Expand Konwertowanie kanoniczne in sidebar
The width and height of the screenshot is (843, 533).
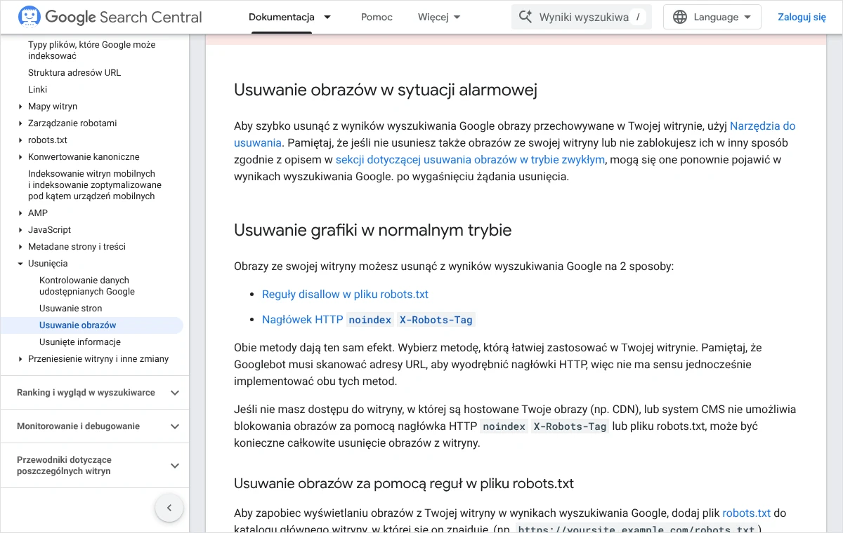20,157
